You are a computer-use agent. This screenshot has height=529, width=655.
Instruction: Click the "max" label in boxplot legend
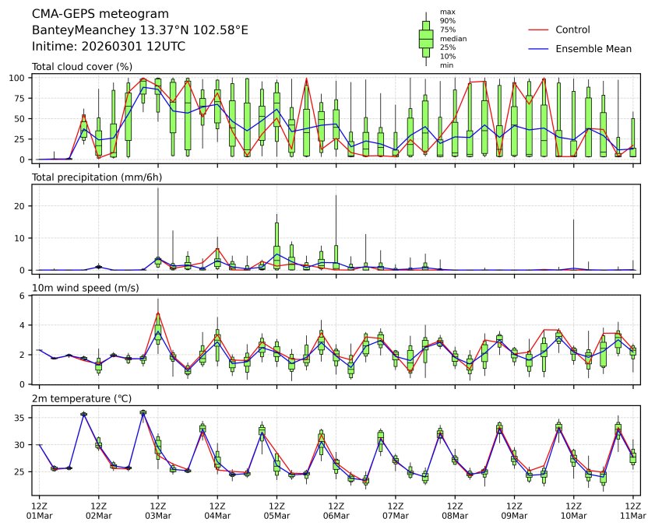447,12
